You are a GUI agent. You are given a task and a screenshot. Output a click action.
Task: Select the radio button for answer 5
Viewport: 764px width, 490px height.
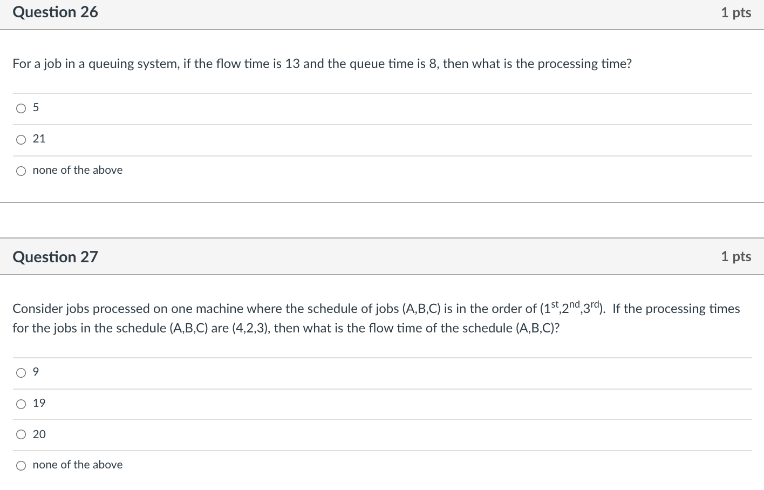(x=21, y=108)
